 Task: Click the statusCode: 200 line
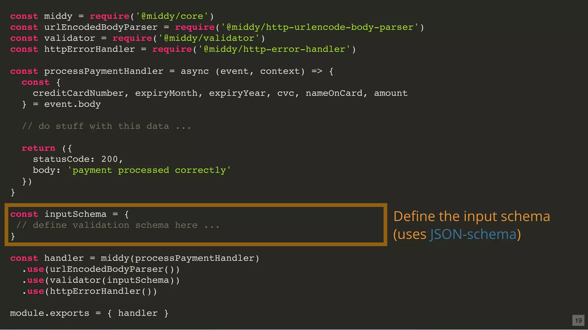[x=78, y=159]
